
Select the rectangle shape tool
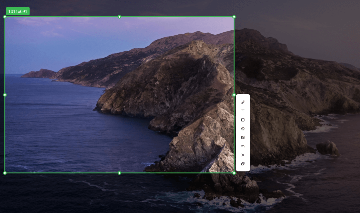[x=243, y=120]
